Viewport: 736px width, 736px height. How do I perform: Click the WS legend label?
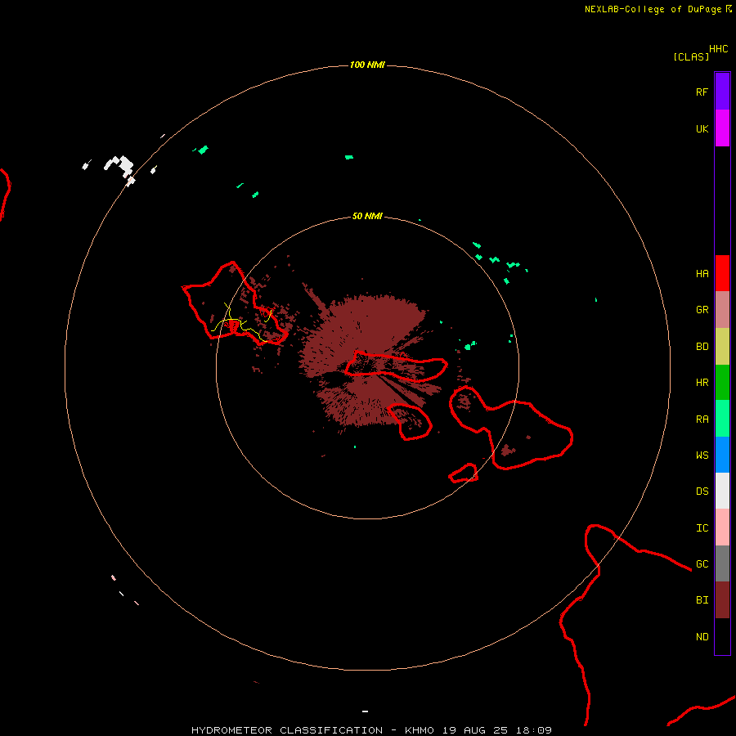point(702,455)
